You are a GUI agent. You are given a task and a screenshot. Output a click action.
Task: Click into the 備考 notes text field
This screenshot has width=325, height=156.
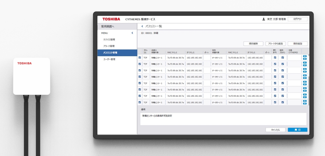[x=223, y=119]
